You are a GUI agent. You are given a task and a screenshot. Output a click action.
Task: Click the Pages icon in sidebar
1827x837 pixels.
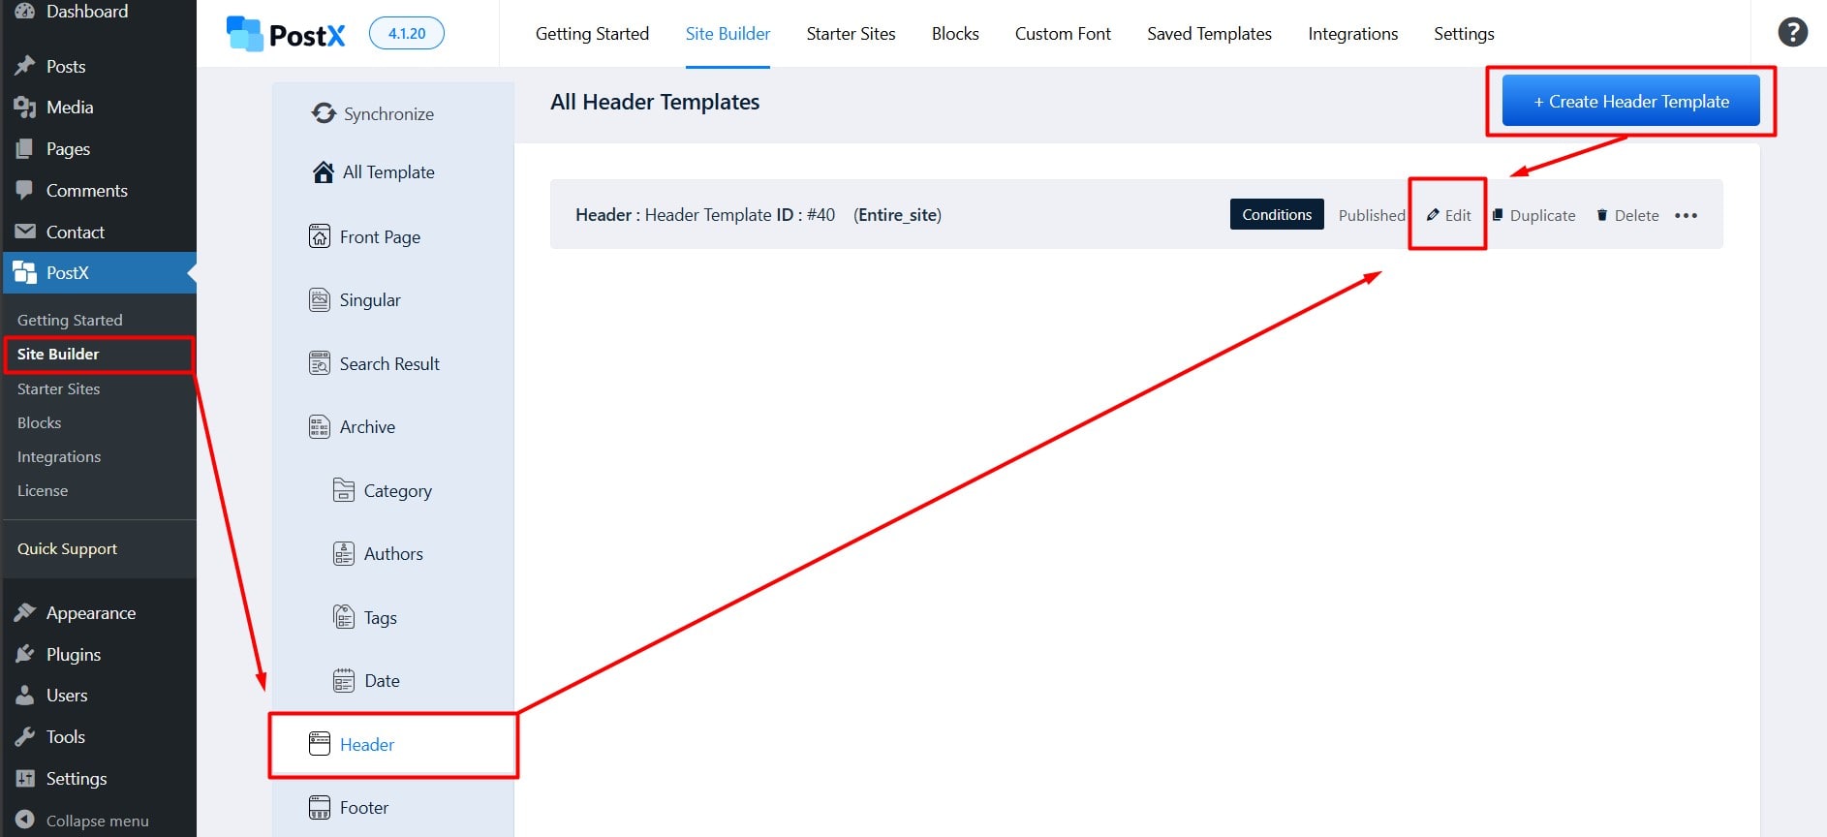tap(25, 149)
